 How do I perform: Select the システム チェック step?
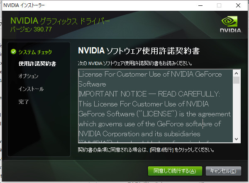pyautogui.click(x=35, y=52)
